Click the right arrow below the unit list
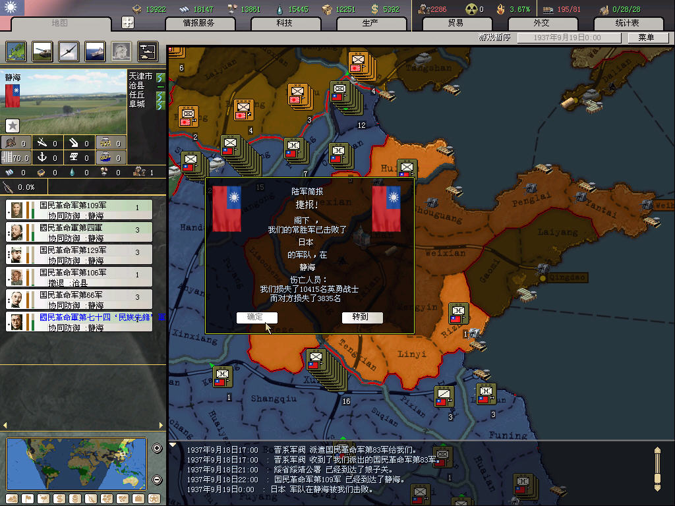Image resolution: width=675 pixels, height=506 pixels. [x=161, y=425]
